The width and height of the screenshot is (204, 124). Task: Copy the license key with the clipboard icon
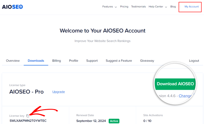28,116
